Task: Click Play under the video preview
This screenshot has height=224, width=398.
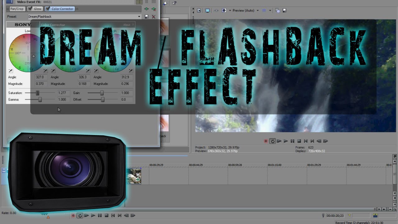Action: (286, 141)
